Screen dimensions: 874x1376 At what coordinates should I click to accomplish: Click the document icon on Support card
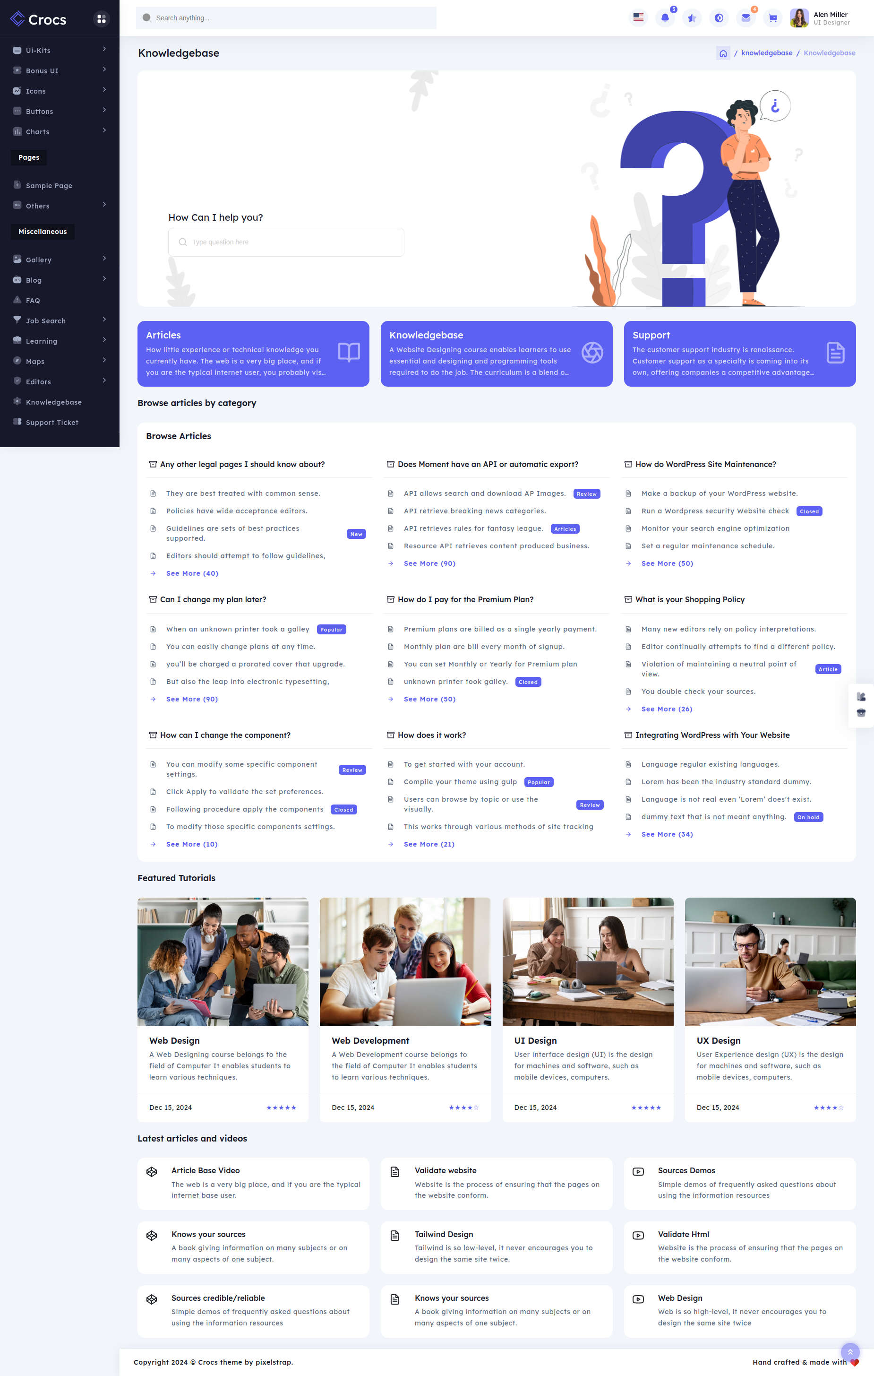click(835, 353)
